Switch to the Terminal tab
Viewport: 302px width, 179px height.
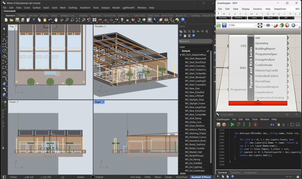(222, 173)
